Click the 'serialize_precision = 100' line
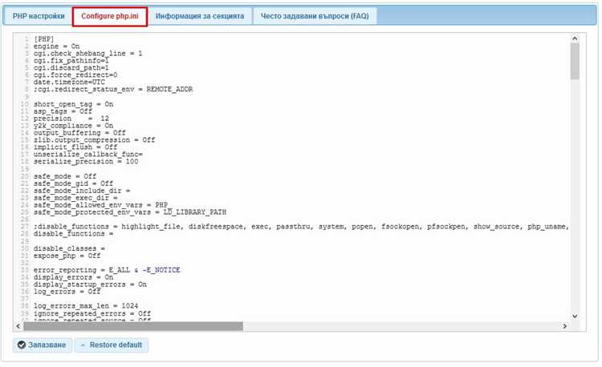 point(86,162)
